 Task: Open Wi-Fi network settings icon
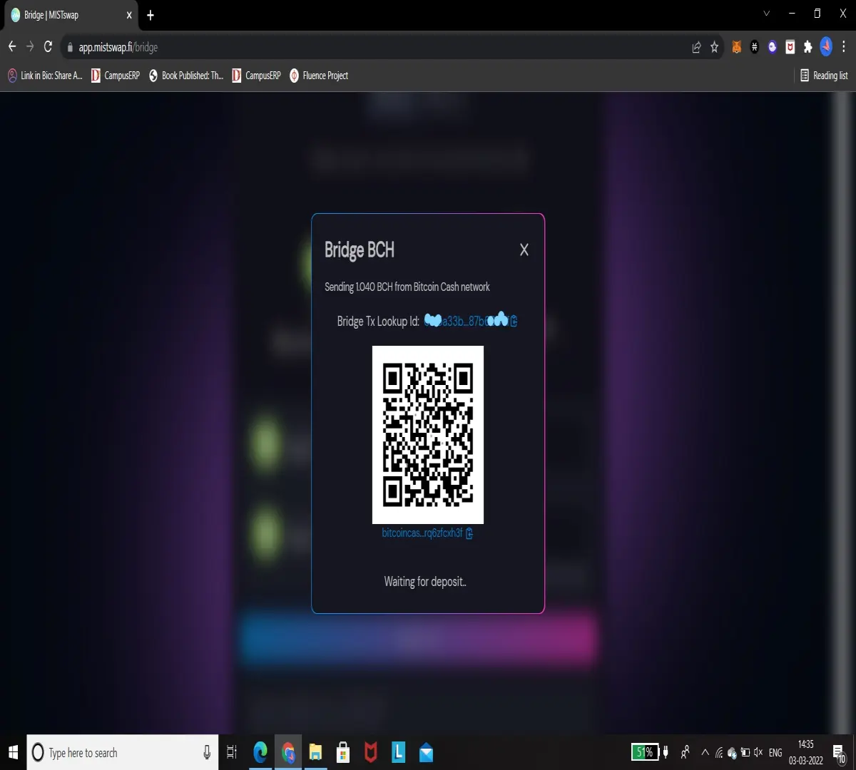point(719,753)
